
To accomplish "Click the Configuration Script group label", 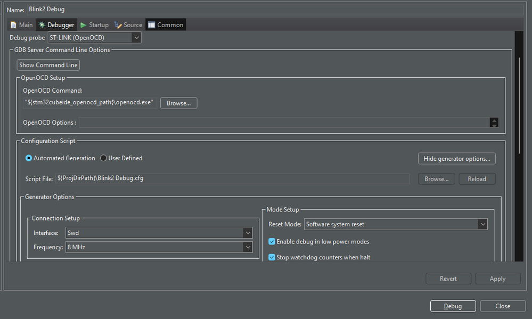I will (x=48, y=141).
